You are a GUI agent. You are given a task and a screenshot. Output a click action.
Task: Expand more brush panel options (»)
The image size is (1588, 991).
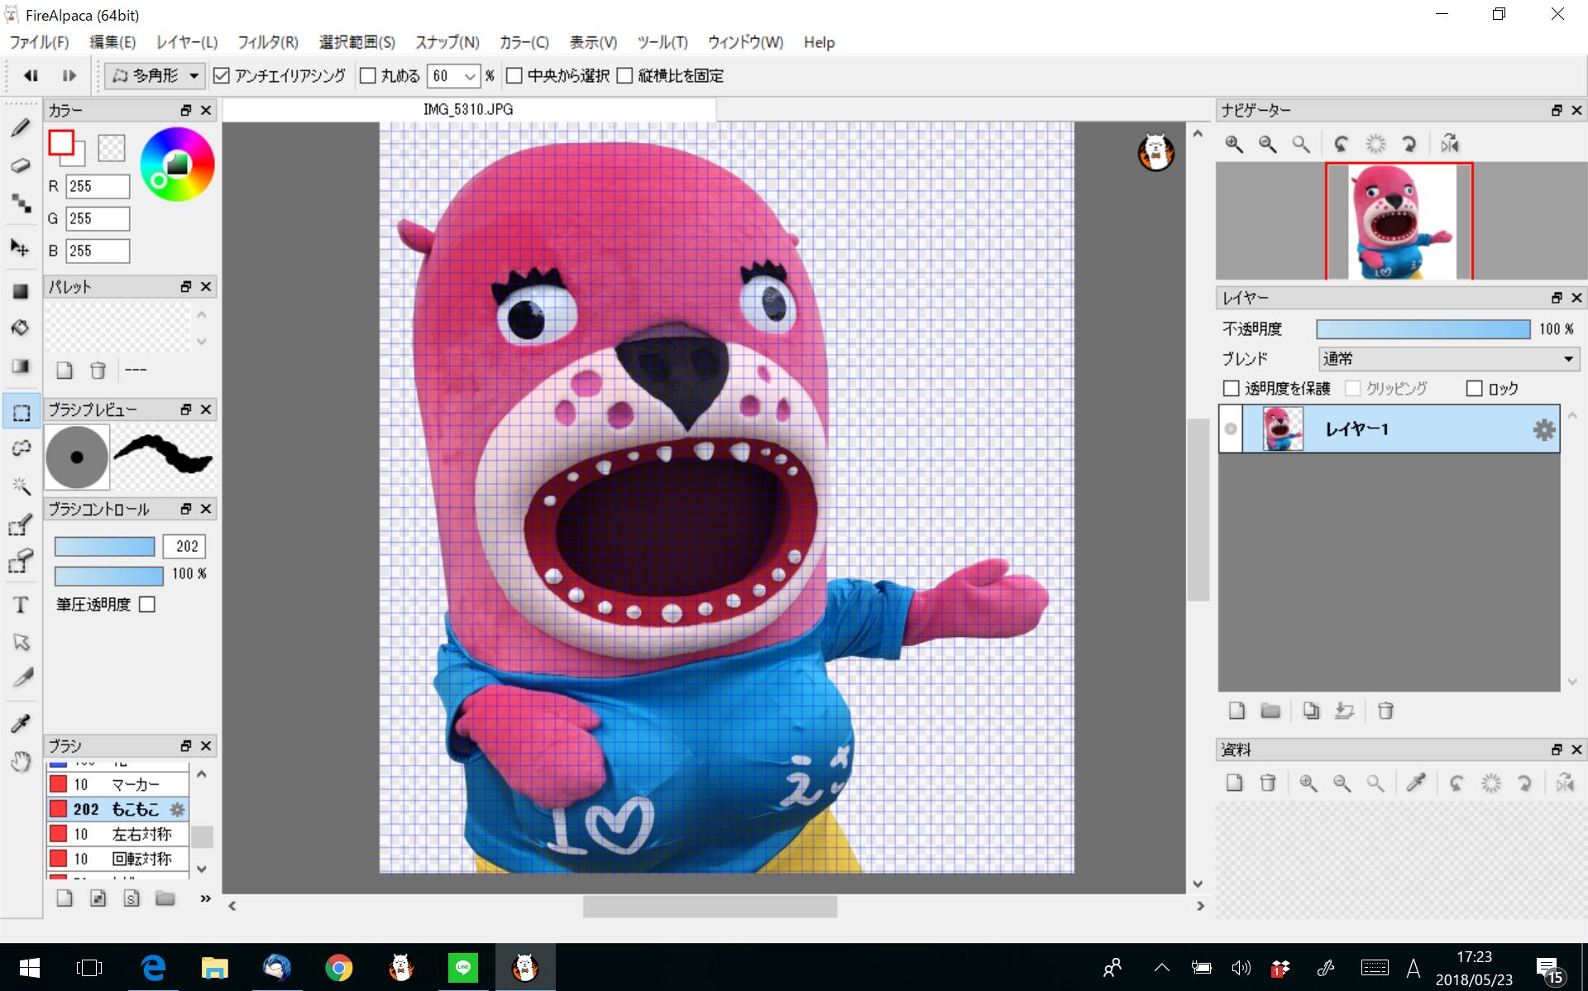[205, 898]
